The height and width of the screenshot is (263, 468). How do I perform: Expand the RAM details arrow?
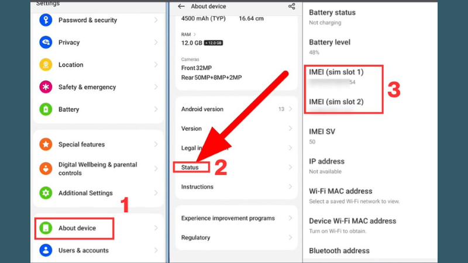[x=195, y=34]
